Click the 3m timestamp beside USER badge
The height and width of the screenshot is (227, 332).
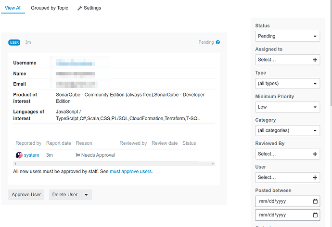click(28, 42)
